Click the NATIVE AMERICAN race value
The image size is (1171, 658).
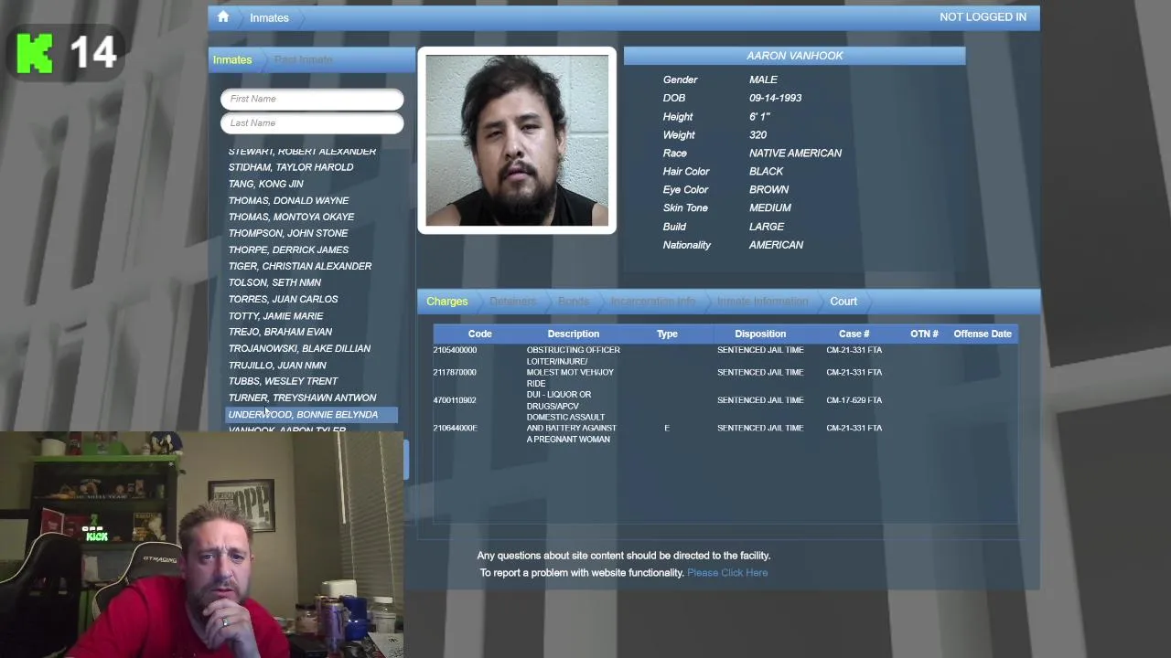[x=795, y=154]
